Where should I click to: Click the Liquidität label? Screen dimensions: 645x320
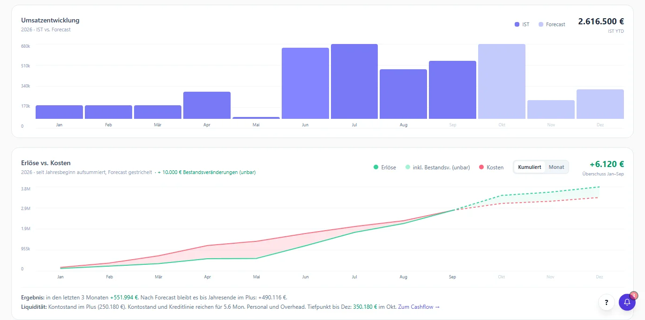click(34, 307)
